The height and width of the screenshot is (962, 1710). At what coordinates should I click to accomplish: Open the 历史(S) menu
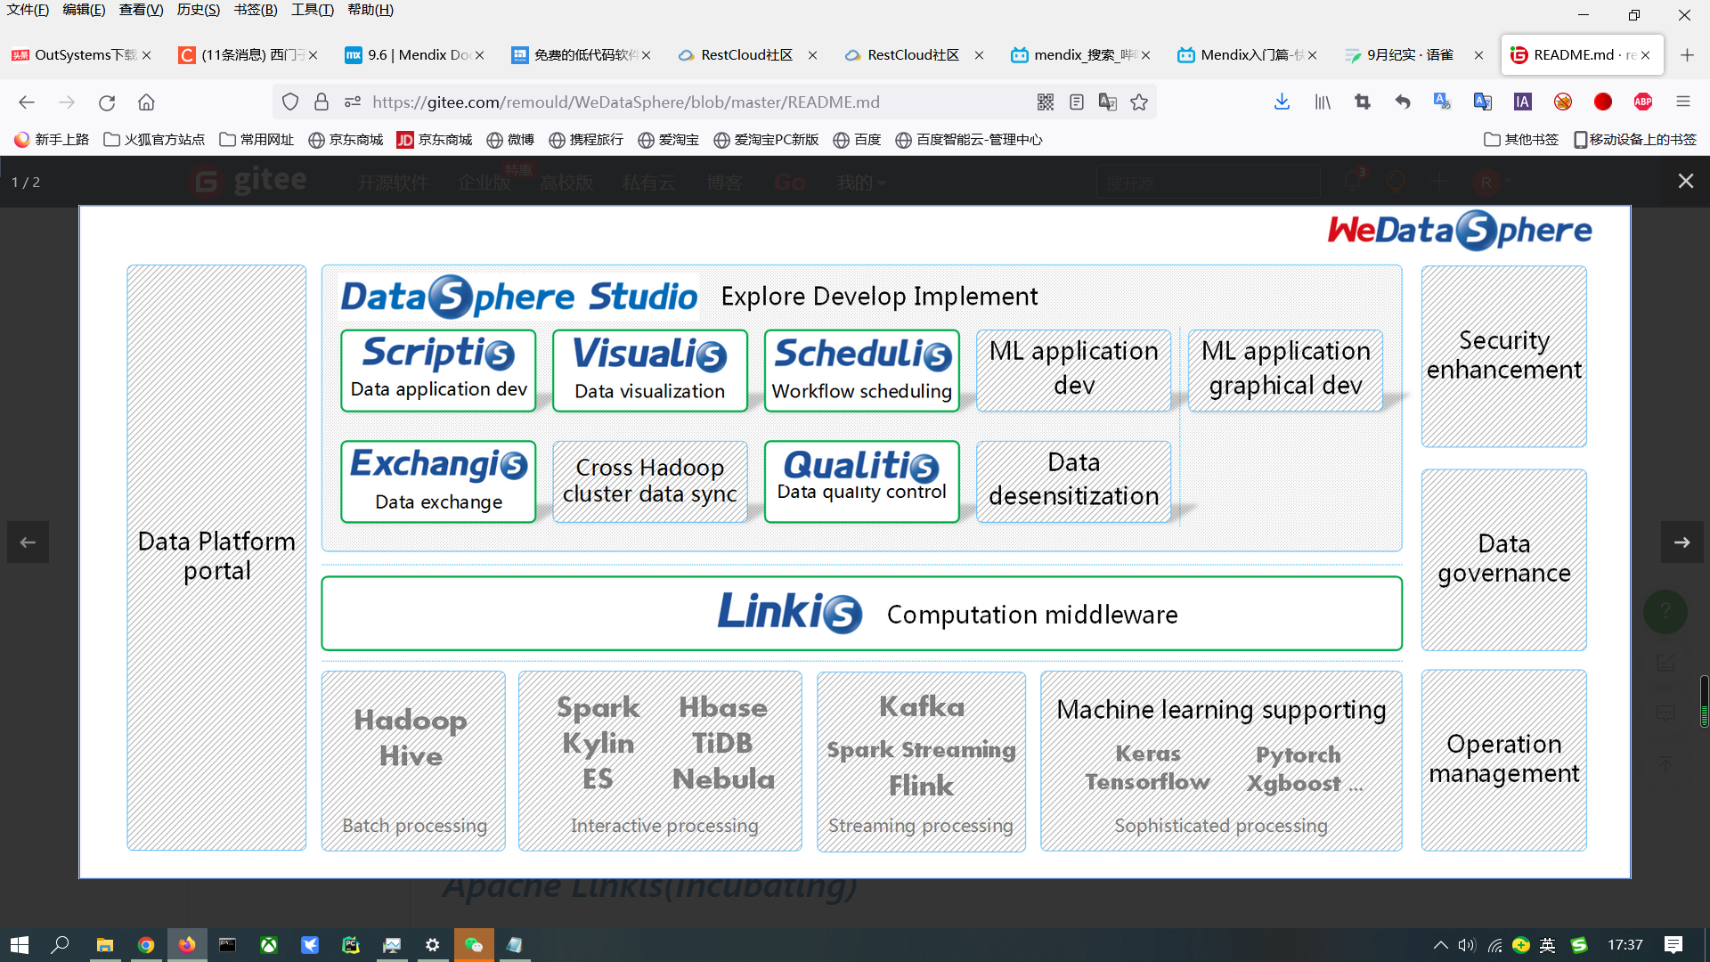pos(198,10)
